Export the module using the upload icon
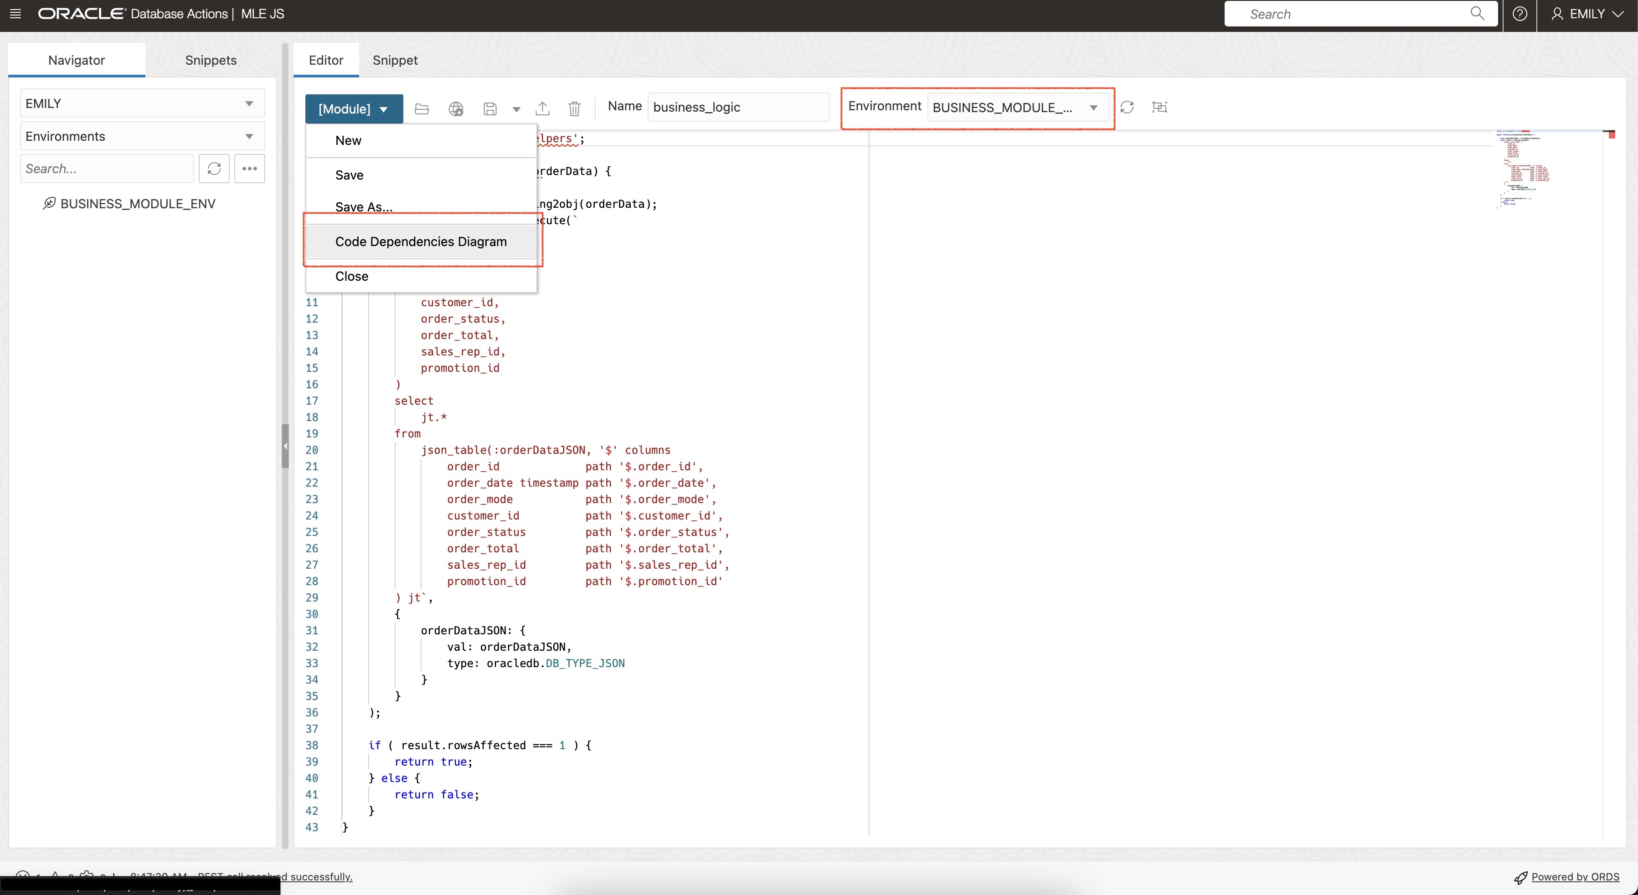This screenshot has width=1638, height=895. (542, 109)
